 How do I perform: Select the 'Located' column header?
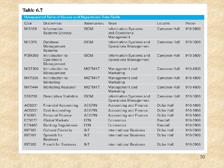coord(163,23)
